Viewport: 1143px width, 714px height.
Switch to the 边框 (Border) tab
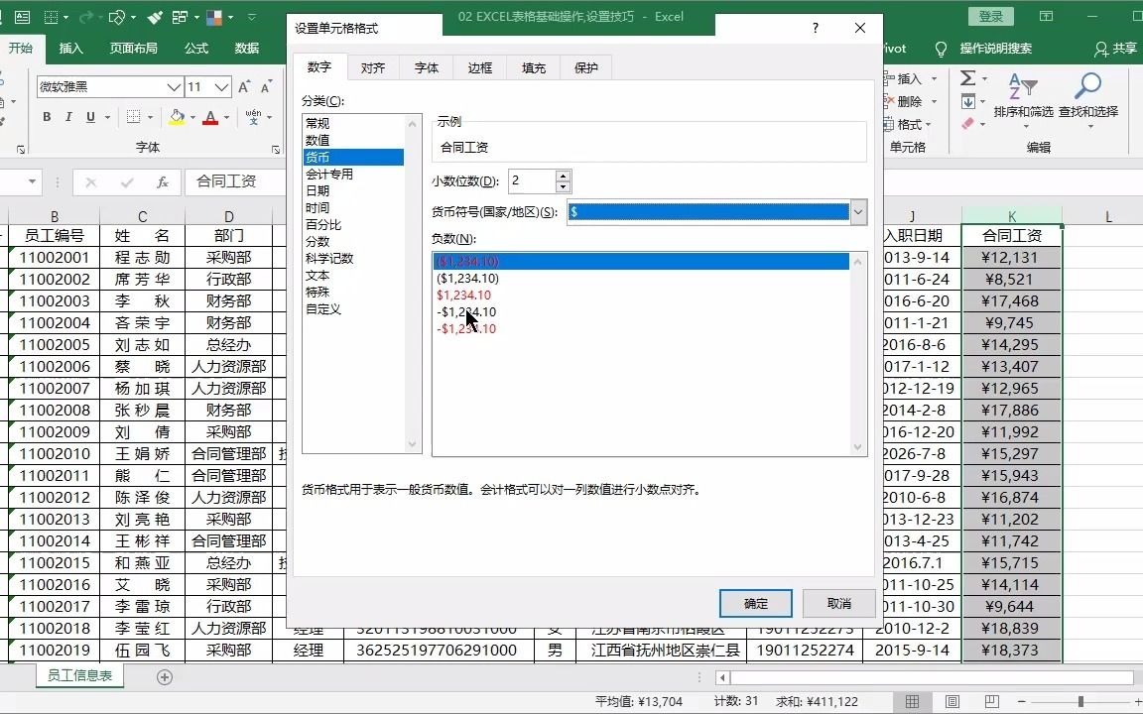point(479,67)
